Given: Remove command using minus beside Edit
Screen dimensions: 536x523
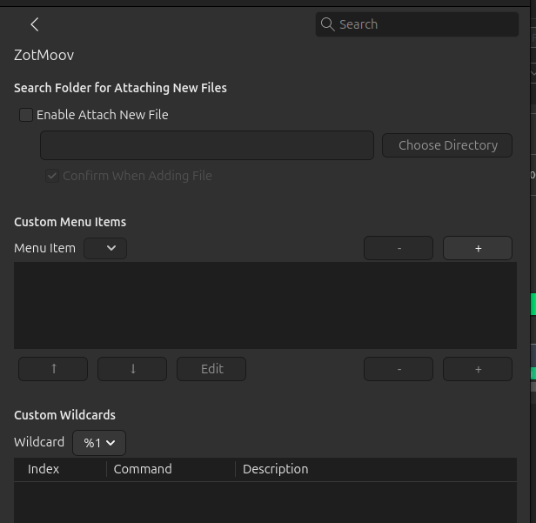Looking at the screenshot, I should [x=399, y=369].
